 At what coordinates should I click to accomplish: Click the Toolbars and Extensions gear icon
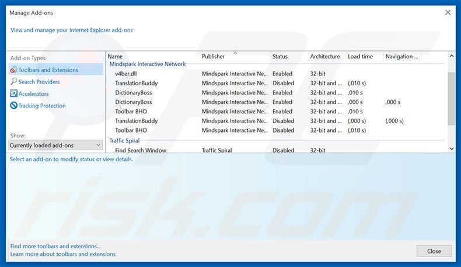(x=13, y=70)
